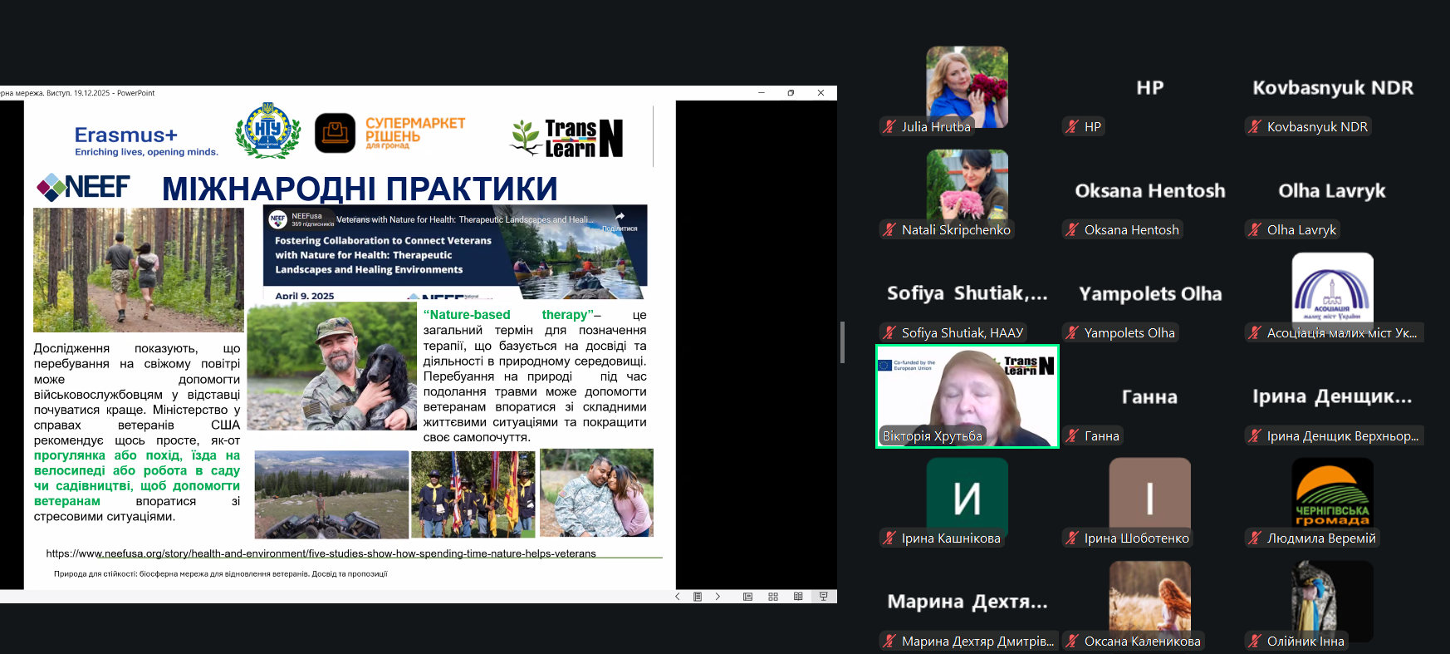The image size is (1450, 654).
Task: Switch to Normal view in the status bar
Action: [x=747, y=597]
